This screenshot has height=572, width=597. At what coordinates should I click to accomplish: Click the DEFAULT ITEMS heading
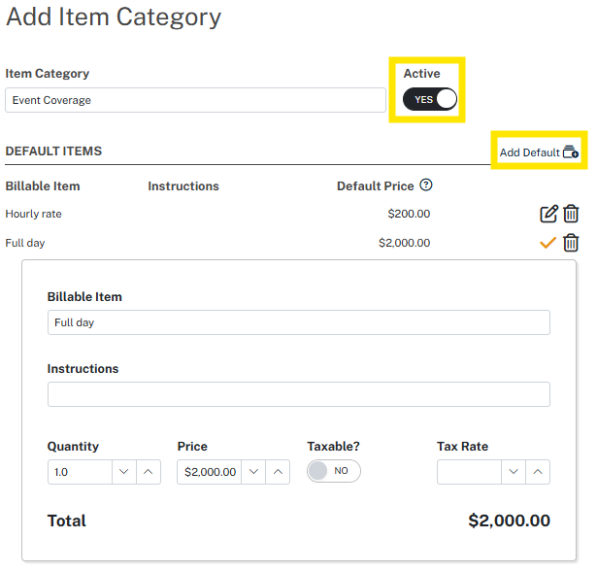coord(53,151)
